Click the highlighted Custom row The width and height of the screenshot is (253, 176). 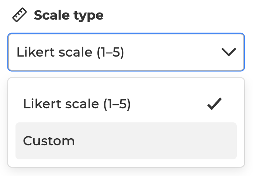(126, 141)
